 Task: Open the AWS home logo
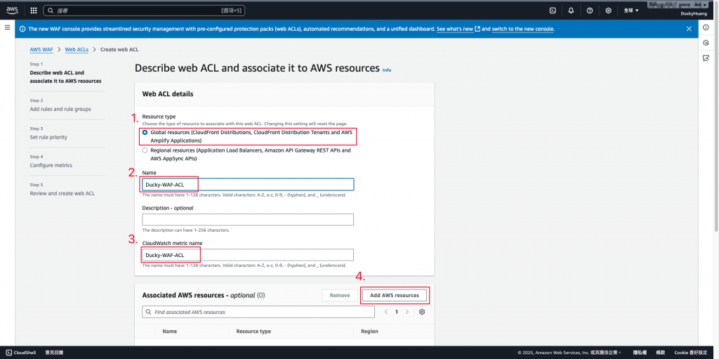coord(11,10)
